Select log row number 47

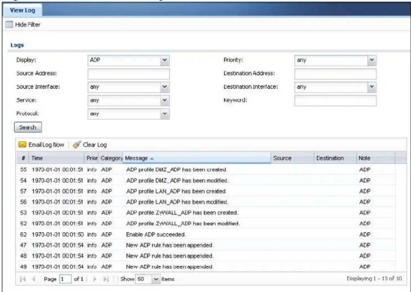pyautogui.click(x=205, y=245)
